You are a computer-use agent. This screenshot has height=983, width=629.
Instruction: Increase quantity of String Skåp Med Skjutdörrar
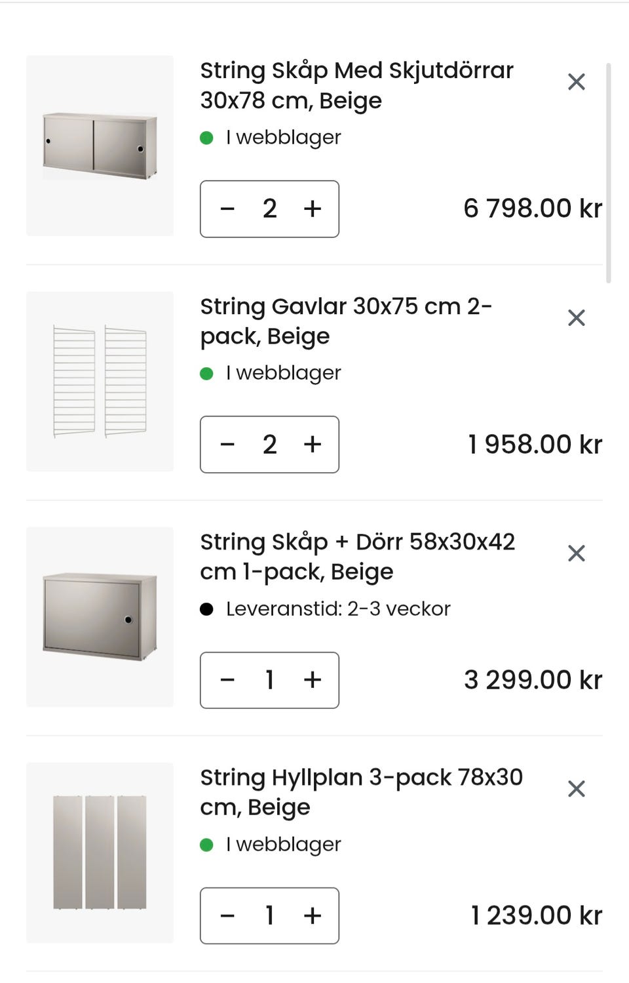point(313,209)
